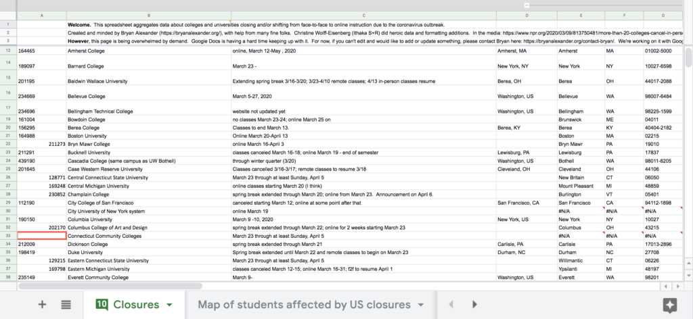Click the horizontal scrollbar right arrow
Viewport: 693px width, 319px height.
(677, 286)
